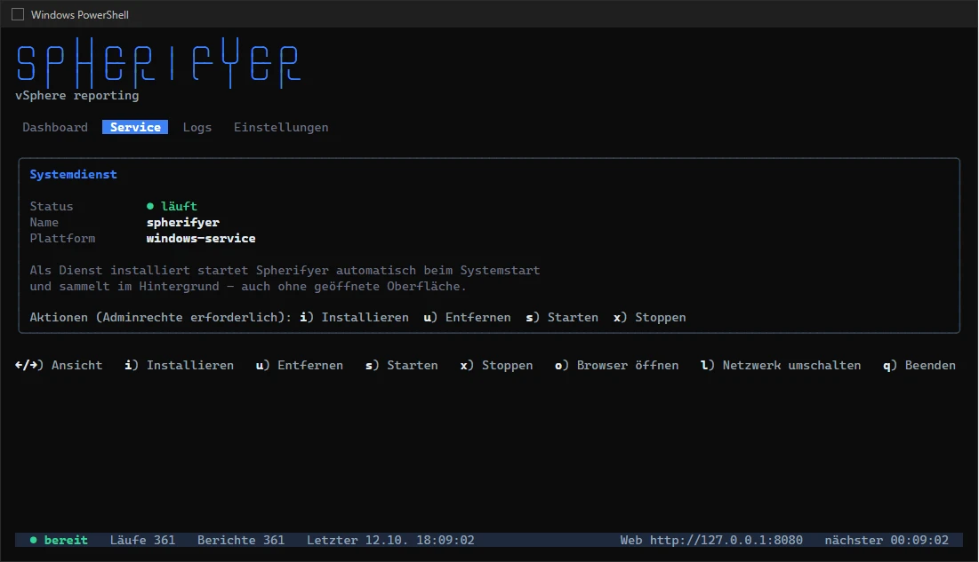Go to the Einstellungen tab
Screen dimensions: 979x562
pos(281,127)
